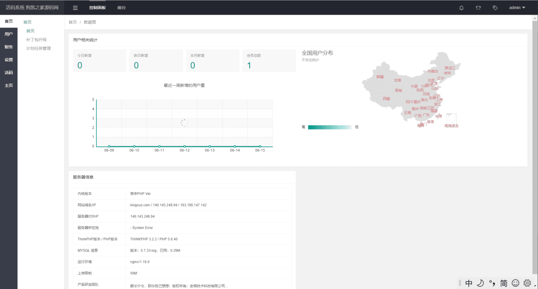Expand the 财务 sidebar section
Screen dimensions: 538x289
click(x=9, y=47)
